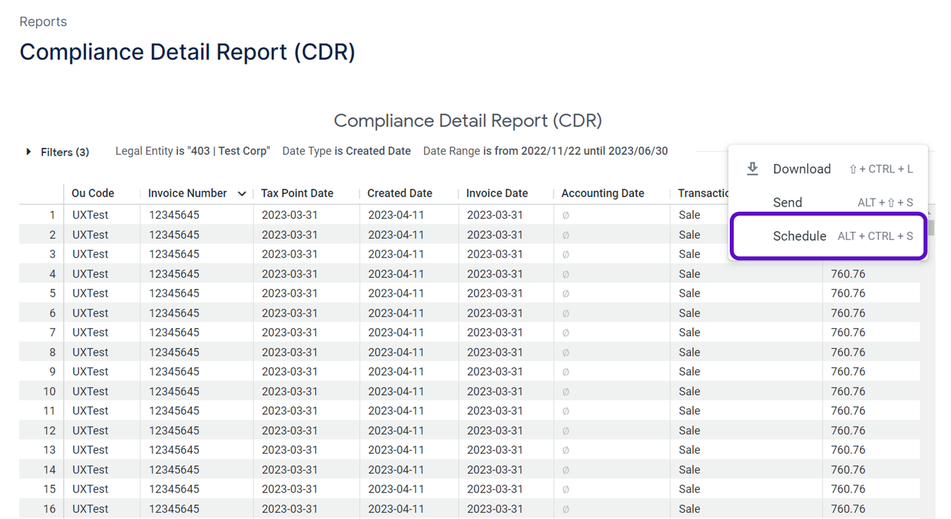This screenshot has width=951, height=519.
Task: Expand the Filters (3) disclosure triangle
Action: (x=29, y=152)
